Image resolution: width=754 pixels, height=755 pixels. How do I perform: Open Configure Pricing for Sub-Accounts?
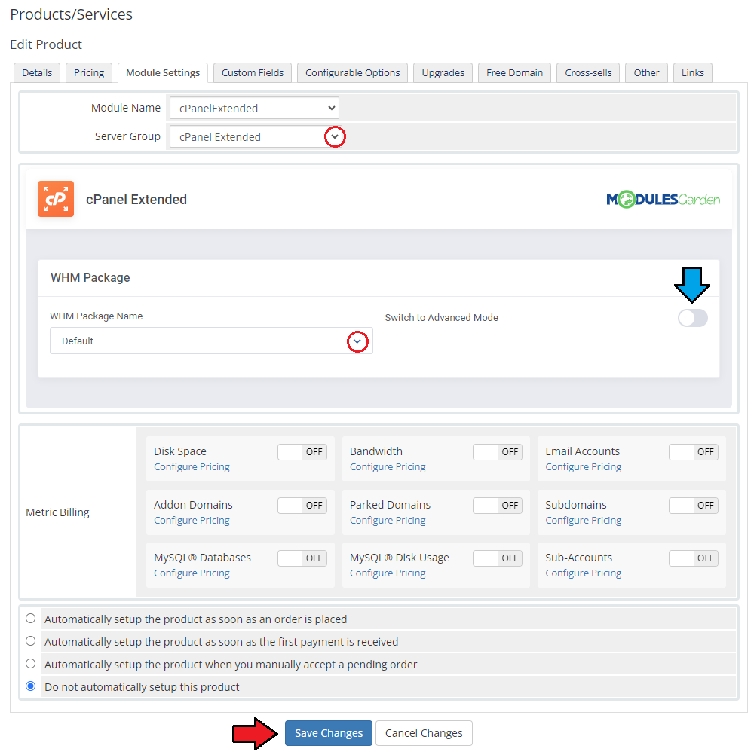pyautogui.click(x=584, y=573)
